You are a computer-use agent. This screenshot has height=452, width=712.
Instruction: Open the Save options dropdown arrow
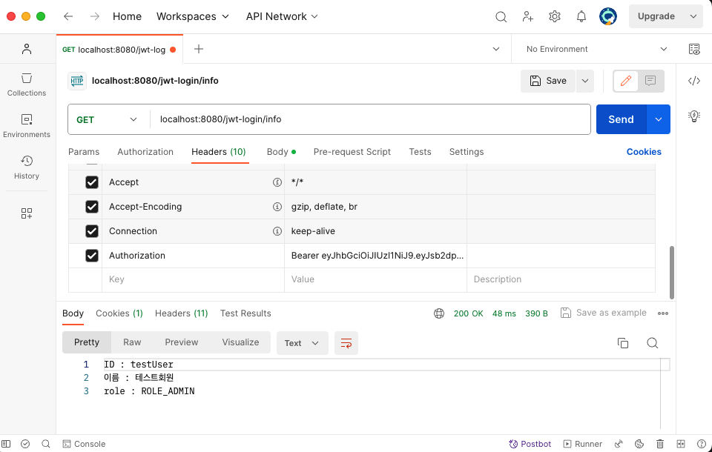pyautogui.click(x=585, y=81)
